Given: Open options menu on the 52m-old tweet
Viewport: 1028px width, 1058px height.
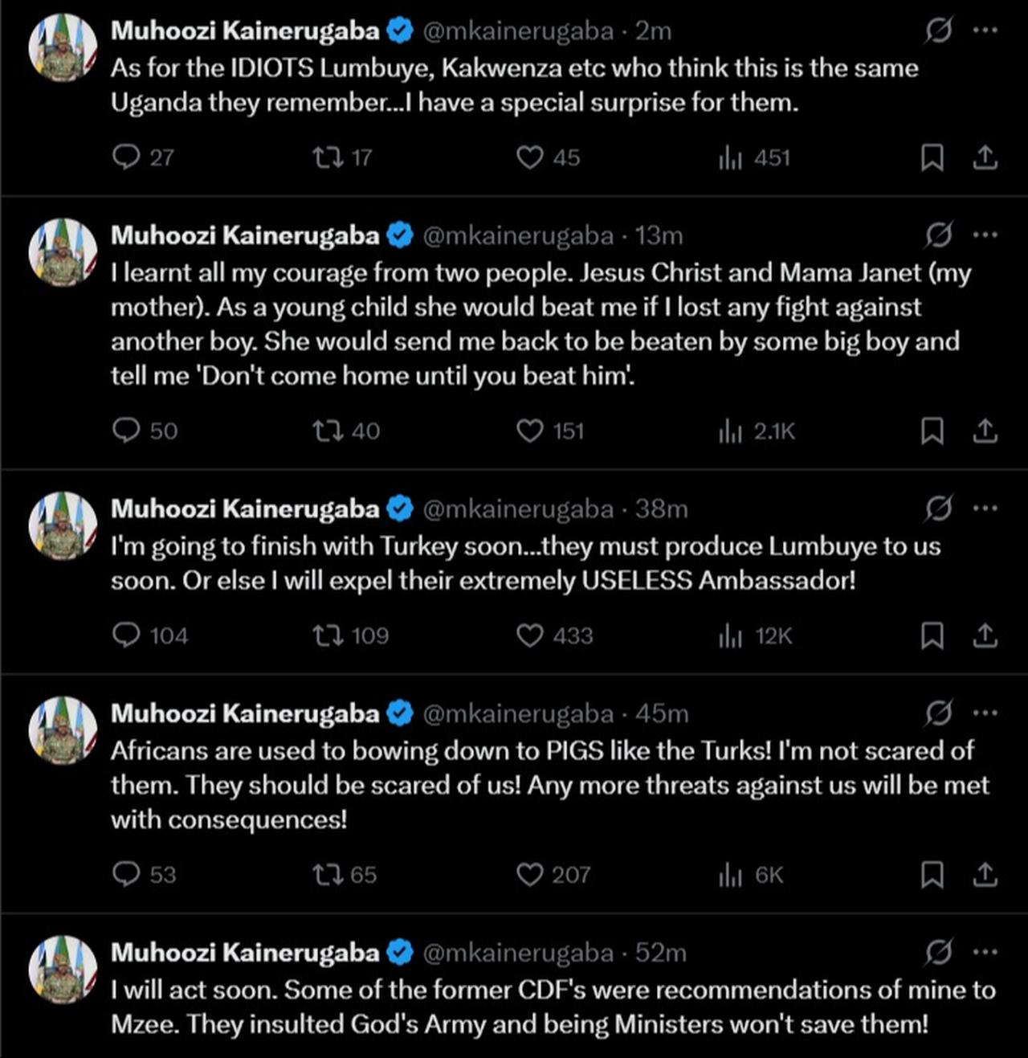Looking at the screenshot, I should 986,951.
